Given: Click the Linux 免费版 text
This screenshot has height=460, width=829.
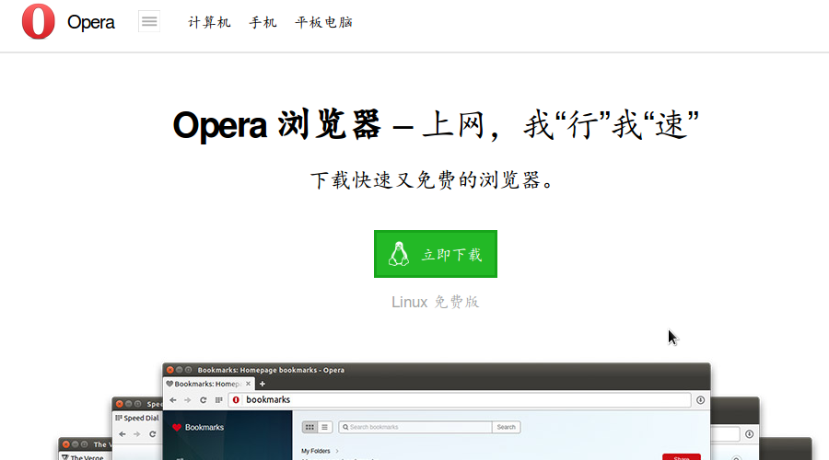Looking at the screenshot, I should (x=435, y=302).
